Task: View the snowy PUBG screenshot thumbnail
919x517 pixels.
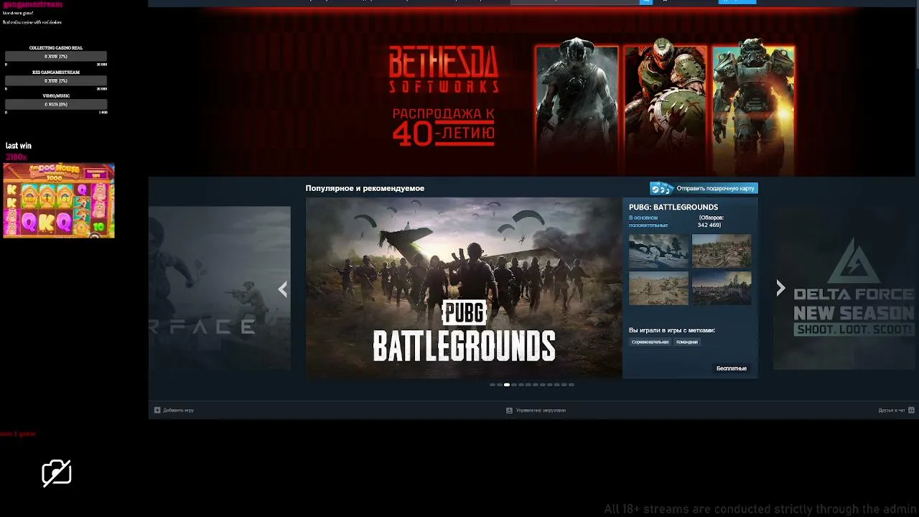Action: point(658,251)
